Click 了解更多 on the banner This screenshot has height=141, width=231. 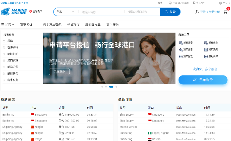(x=59, y=71)
